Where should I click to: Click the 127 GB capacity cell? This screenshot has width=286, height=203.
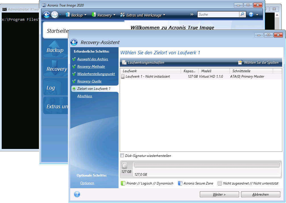[193, 76]
